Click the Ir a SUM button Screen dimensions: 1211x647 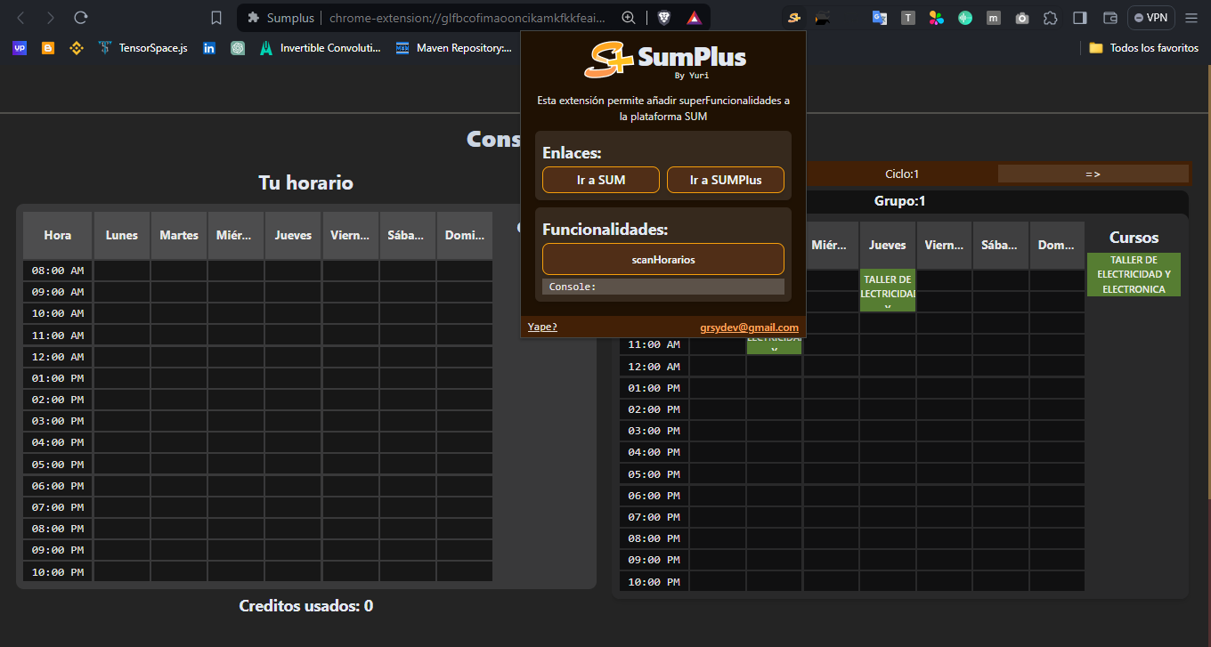click(x=601, y=180)
